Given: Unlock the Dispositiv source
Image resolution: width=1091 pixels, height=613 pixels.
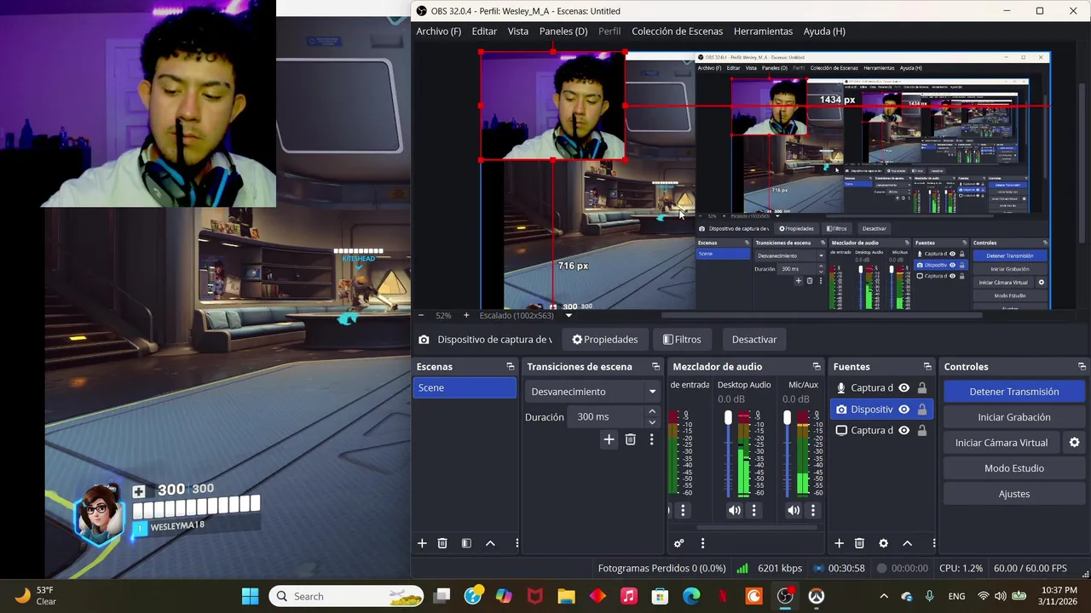Looking at the screenshot, I should click(921, 410).
